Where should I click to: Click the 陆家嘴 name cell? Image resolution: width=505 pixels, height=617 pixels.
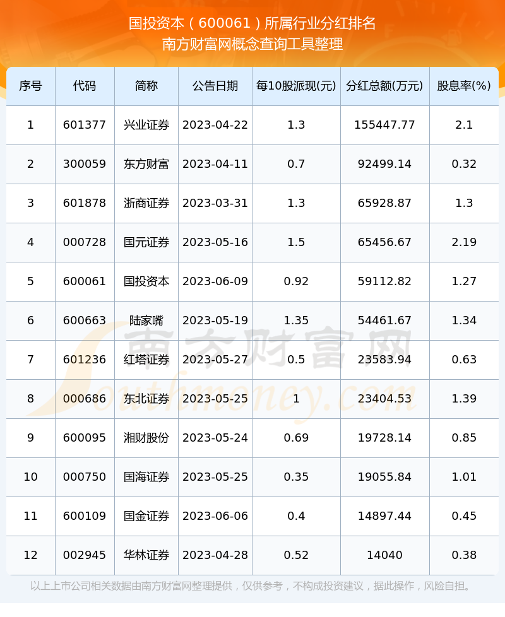[146, 320]
